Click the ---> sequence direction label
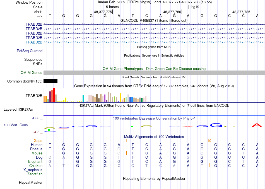This screenshot has width=265, height=189. coord(40,16)
